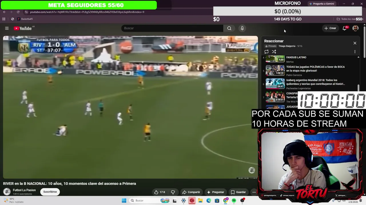Viewport: 366px width, 205px height.
Task: Click the 149 K suscriptores count
Action: pos(23,194)
